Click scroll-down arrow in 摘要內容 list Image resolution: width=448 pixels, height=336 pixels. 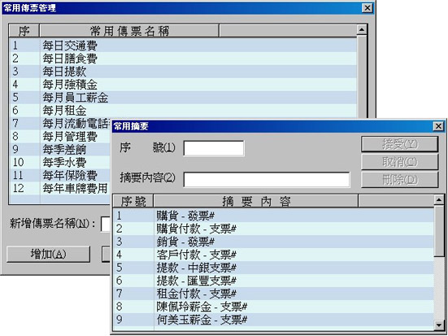pos(438,325)
